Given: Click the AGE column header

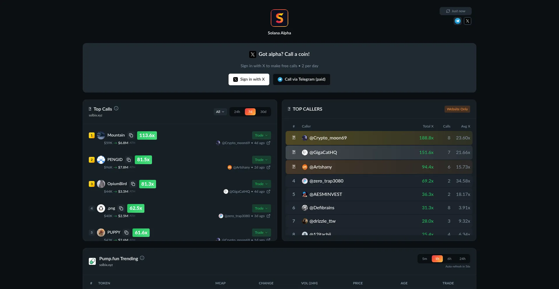Looking at the screenshot, I should click(404, 283).
